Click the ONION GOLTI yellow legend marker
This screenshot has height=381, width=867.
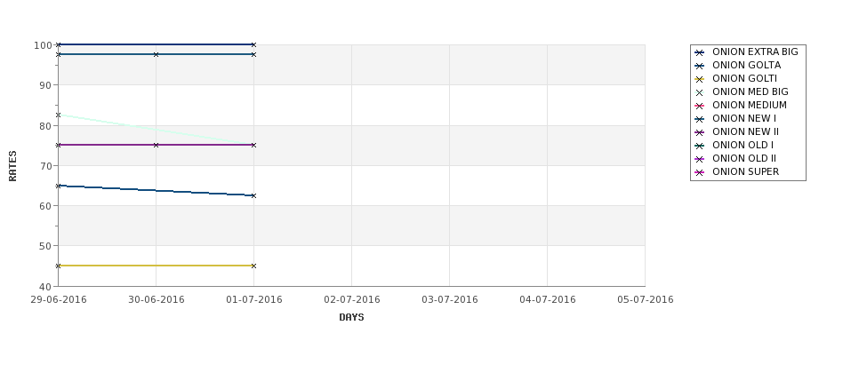coord(699,79)
